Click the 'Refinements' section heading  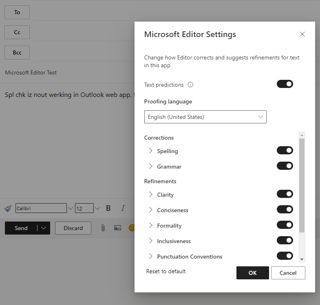pyautogui.click(x=160, y=182)
